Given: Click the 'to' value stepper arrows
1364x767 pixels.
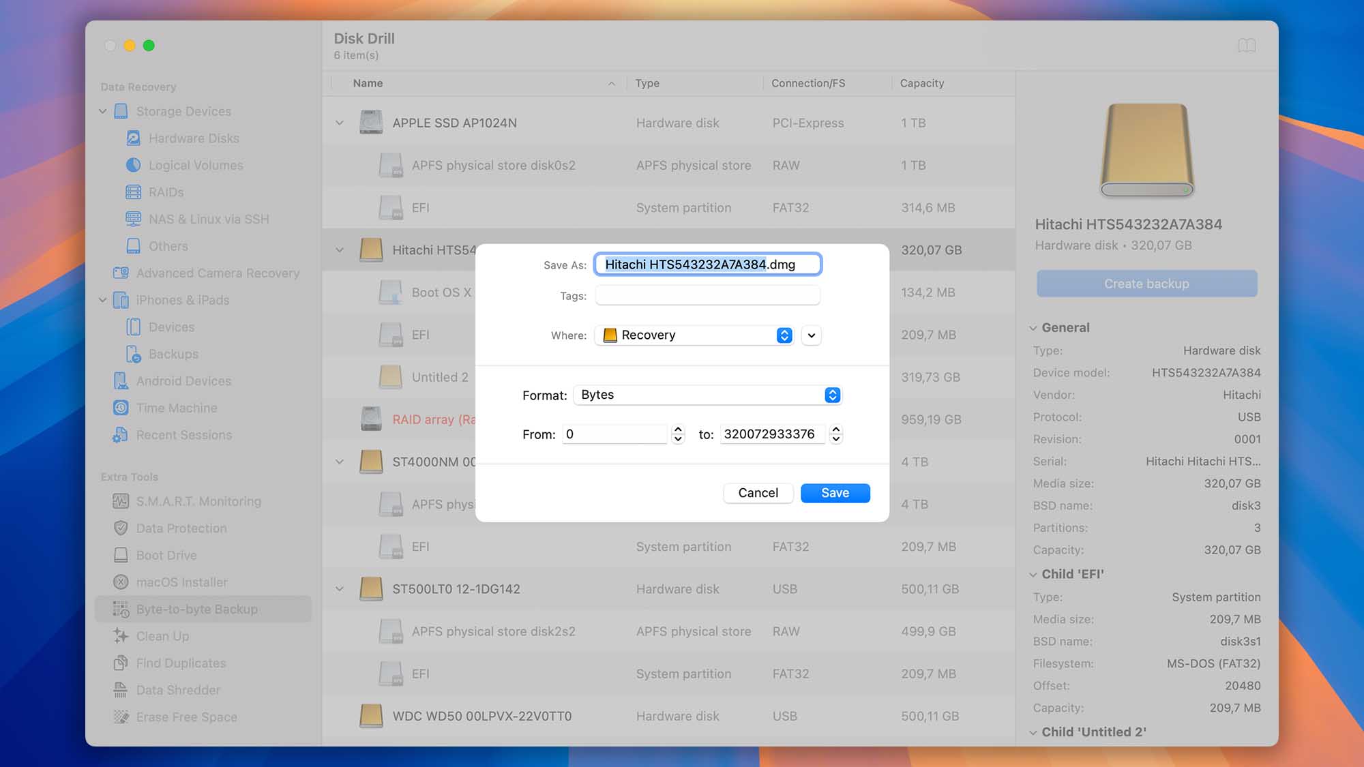Looking at the screenshot, I should (836, 434).
